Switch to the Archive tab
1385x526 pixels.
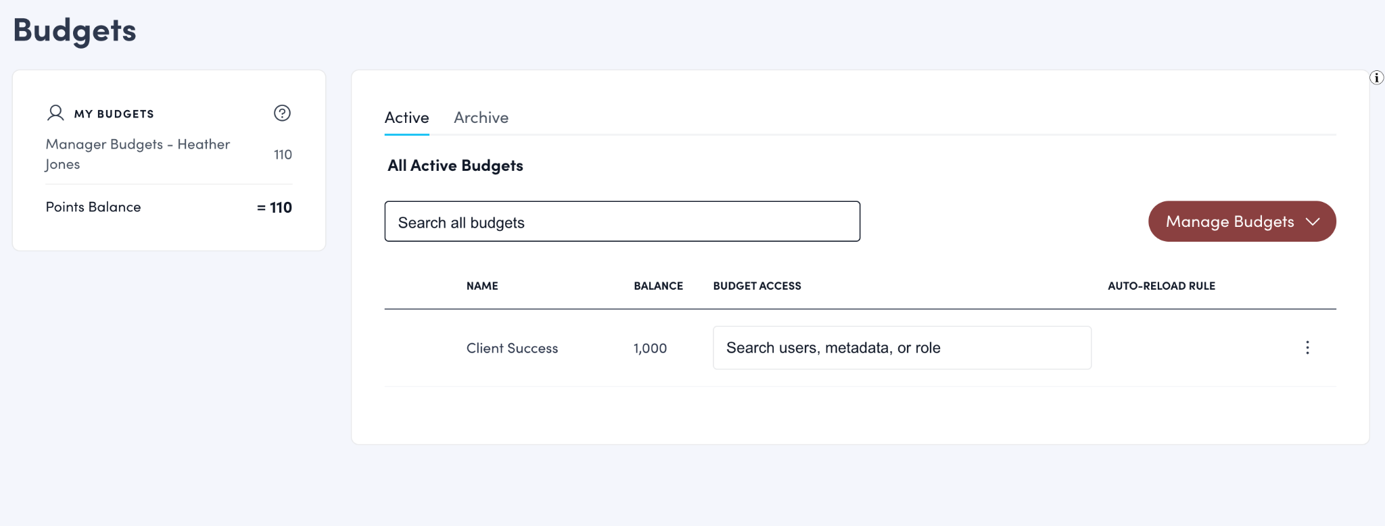[x=481, y=117]
